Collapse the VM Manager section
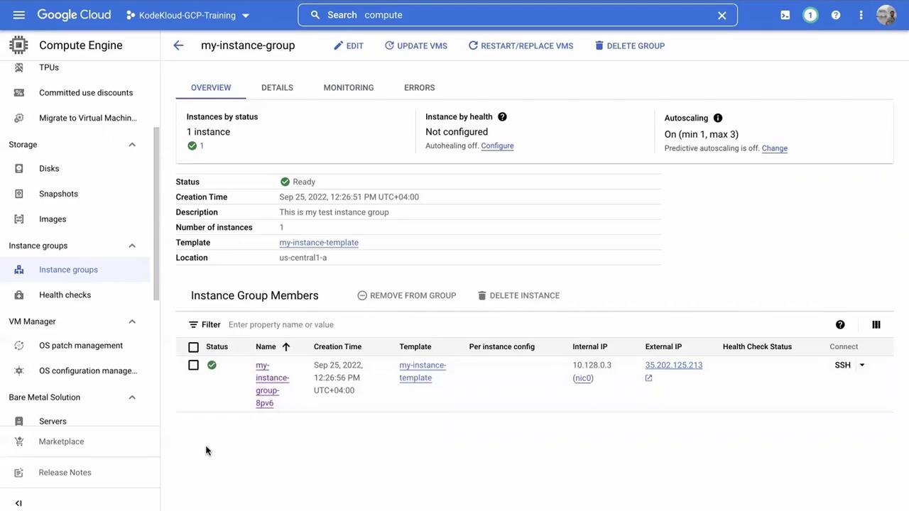909x511 pixels. (132, 322)
